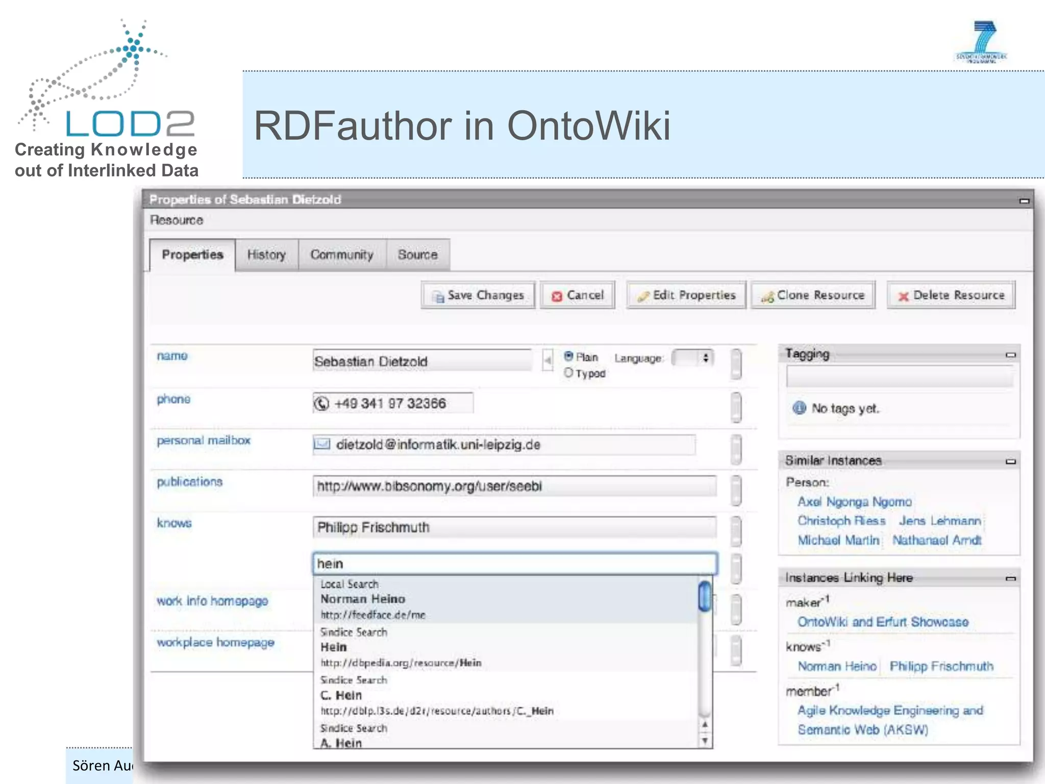1045x784 pixels.
Task: Open the Source tab
Action: click(x=417, y=255)
